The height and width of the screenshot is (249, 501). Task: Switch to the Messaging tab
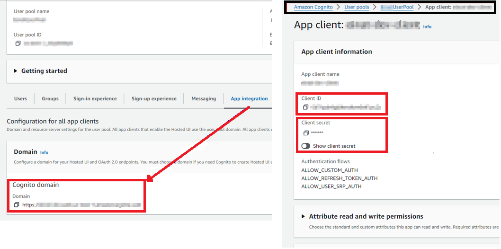pos(204,98)
